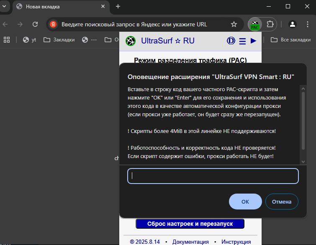Click the 'Режим разделения трафика (PAC)' heading
The height and width of the screenshot is (245, 316).
coord(190,60)
